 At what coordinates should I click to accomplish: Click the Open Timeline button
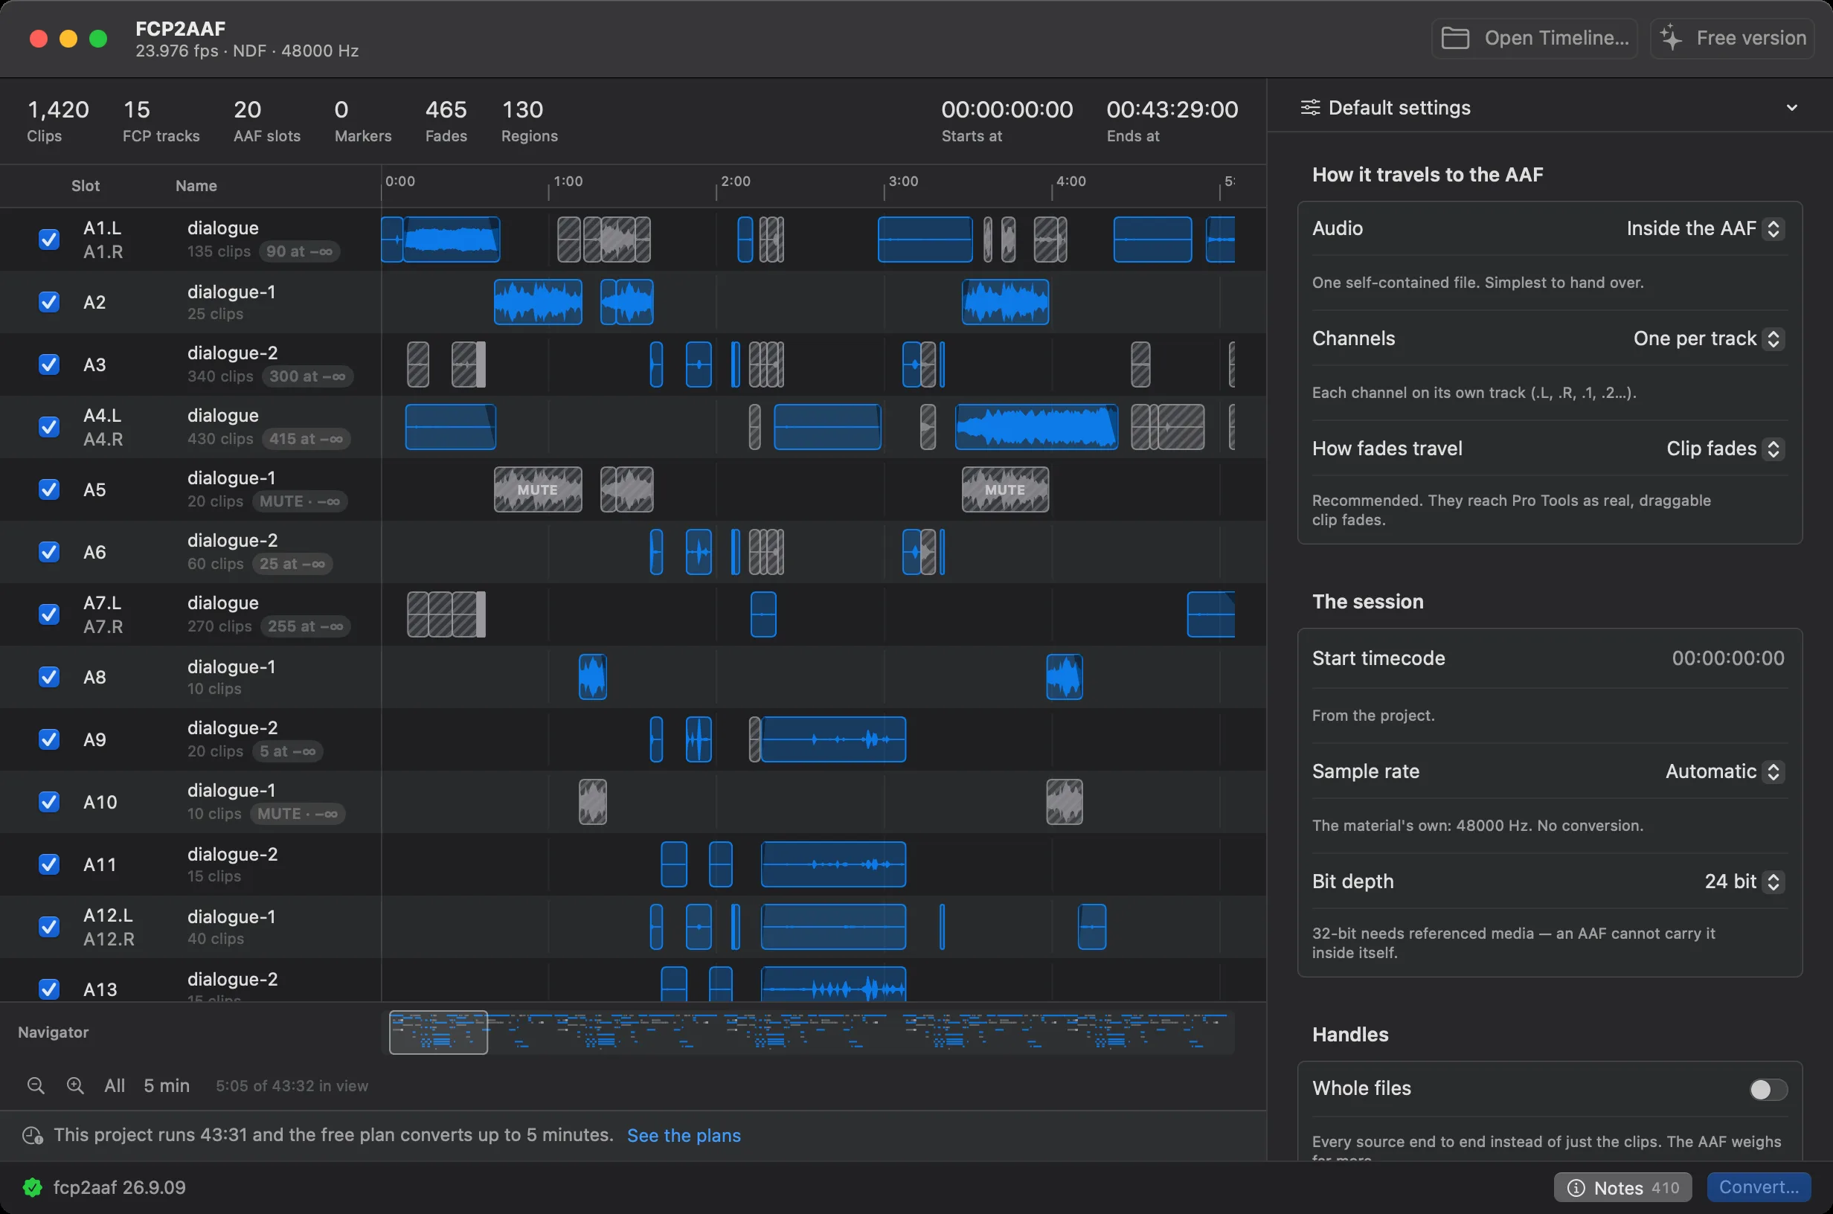pos(1534,38)
